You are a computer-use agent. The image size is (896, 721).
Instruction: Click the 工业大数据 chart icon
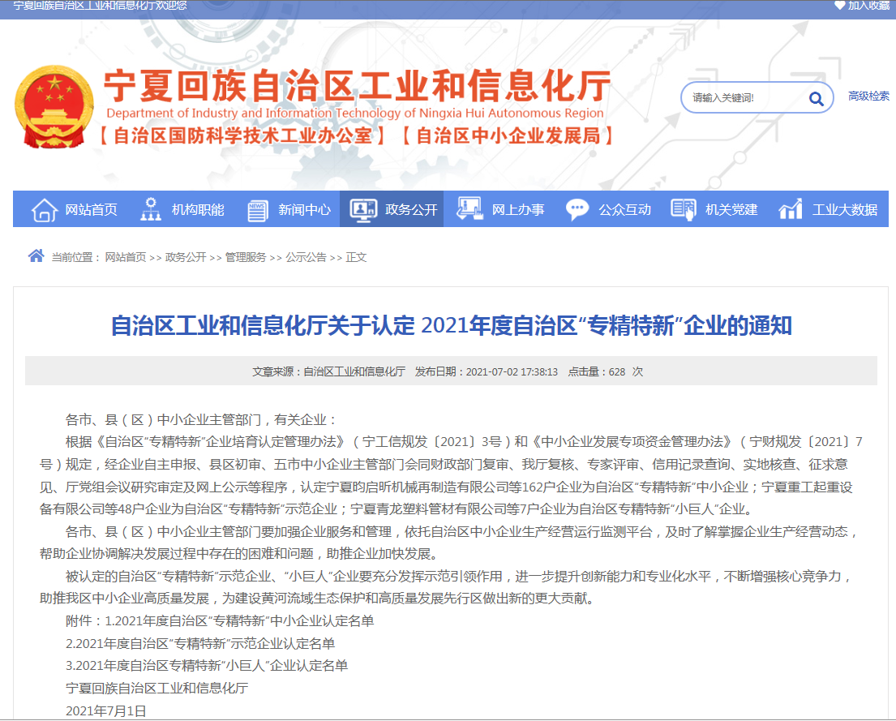791,209
